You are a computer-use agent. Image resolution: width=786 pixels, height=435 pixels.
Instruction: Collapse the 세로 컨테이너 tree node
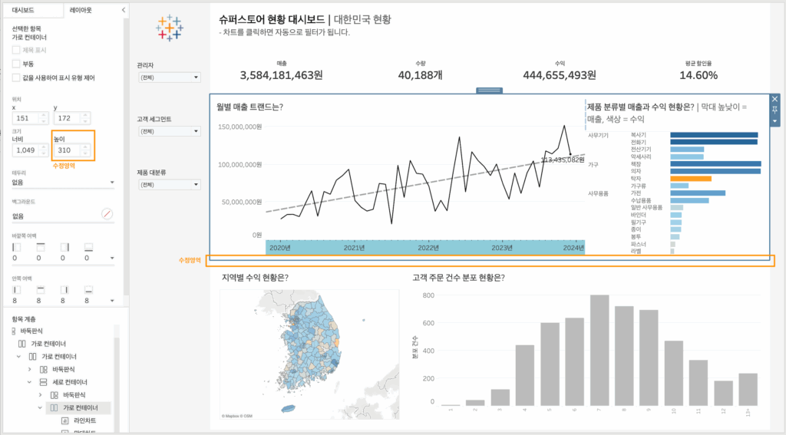(x=31, y=381)
